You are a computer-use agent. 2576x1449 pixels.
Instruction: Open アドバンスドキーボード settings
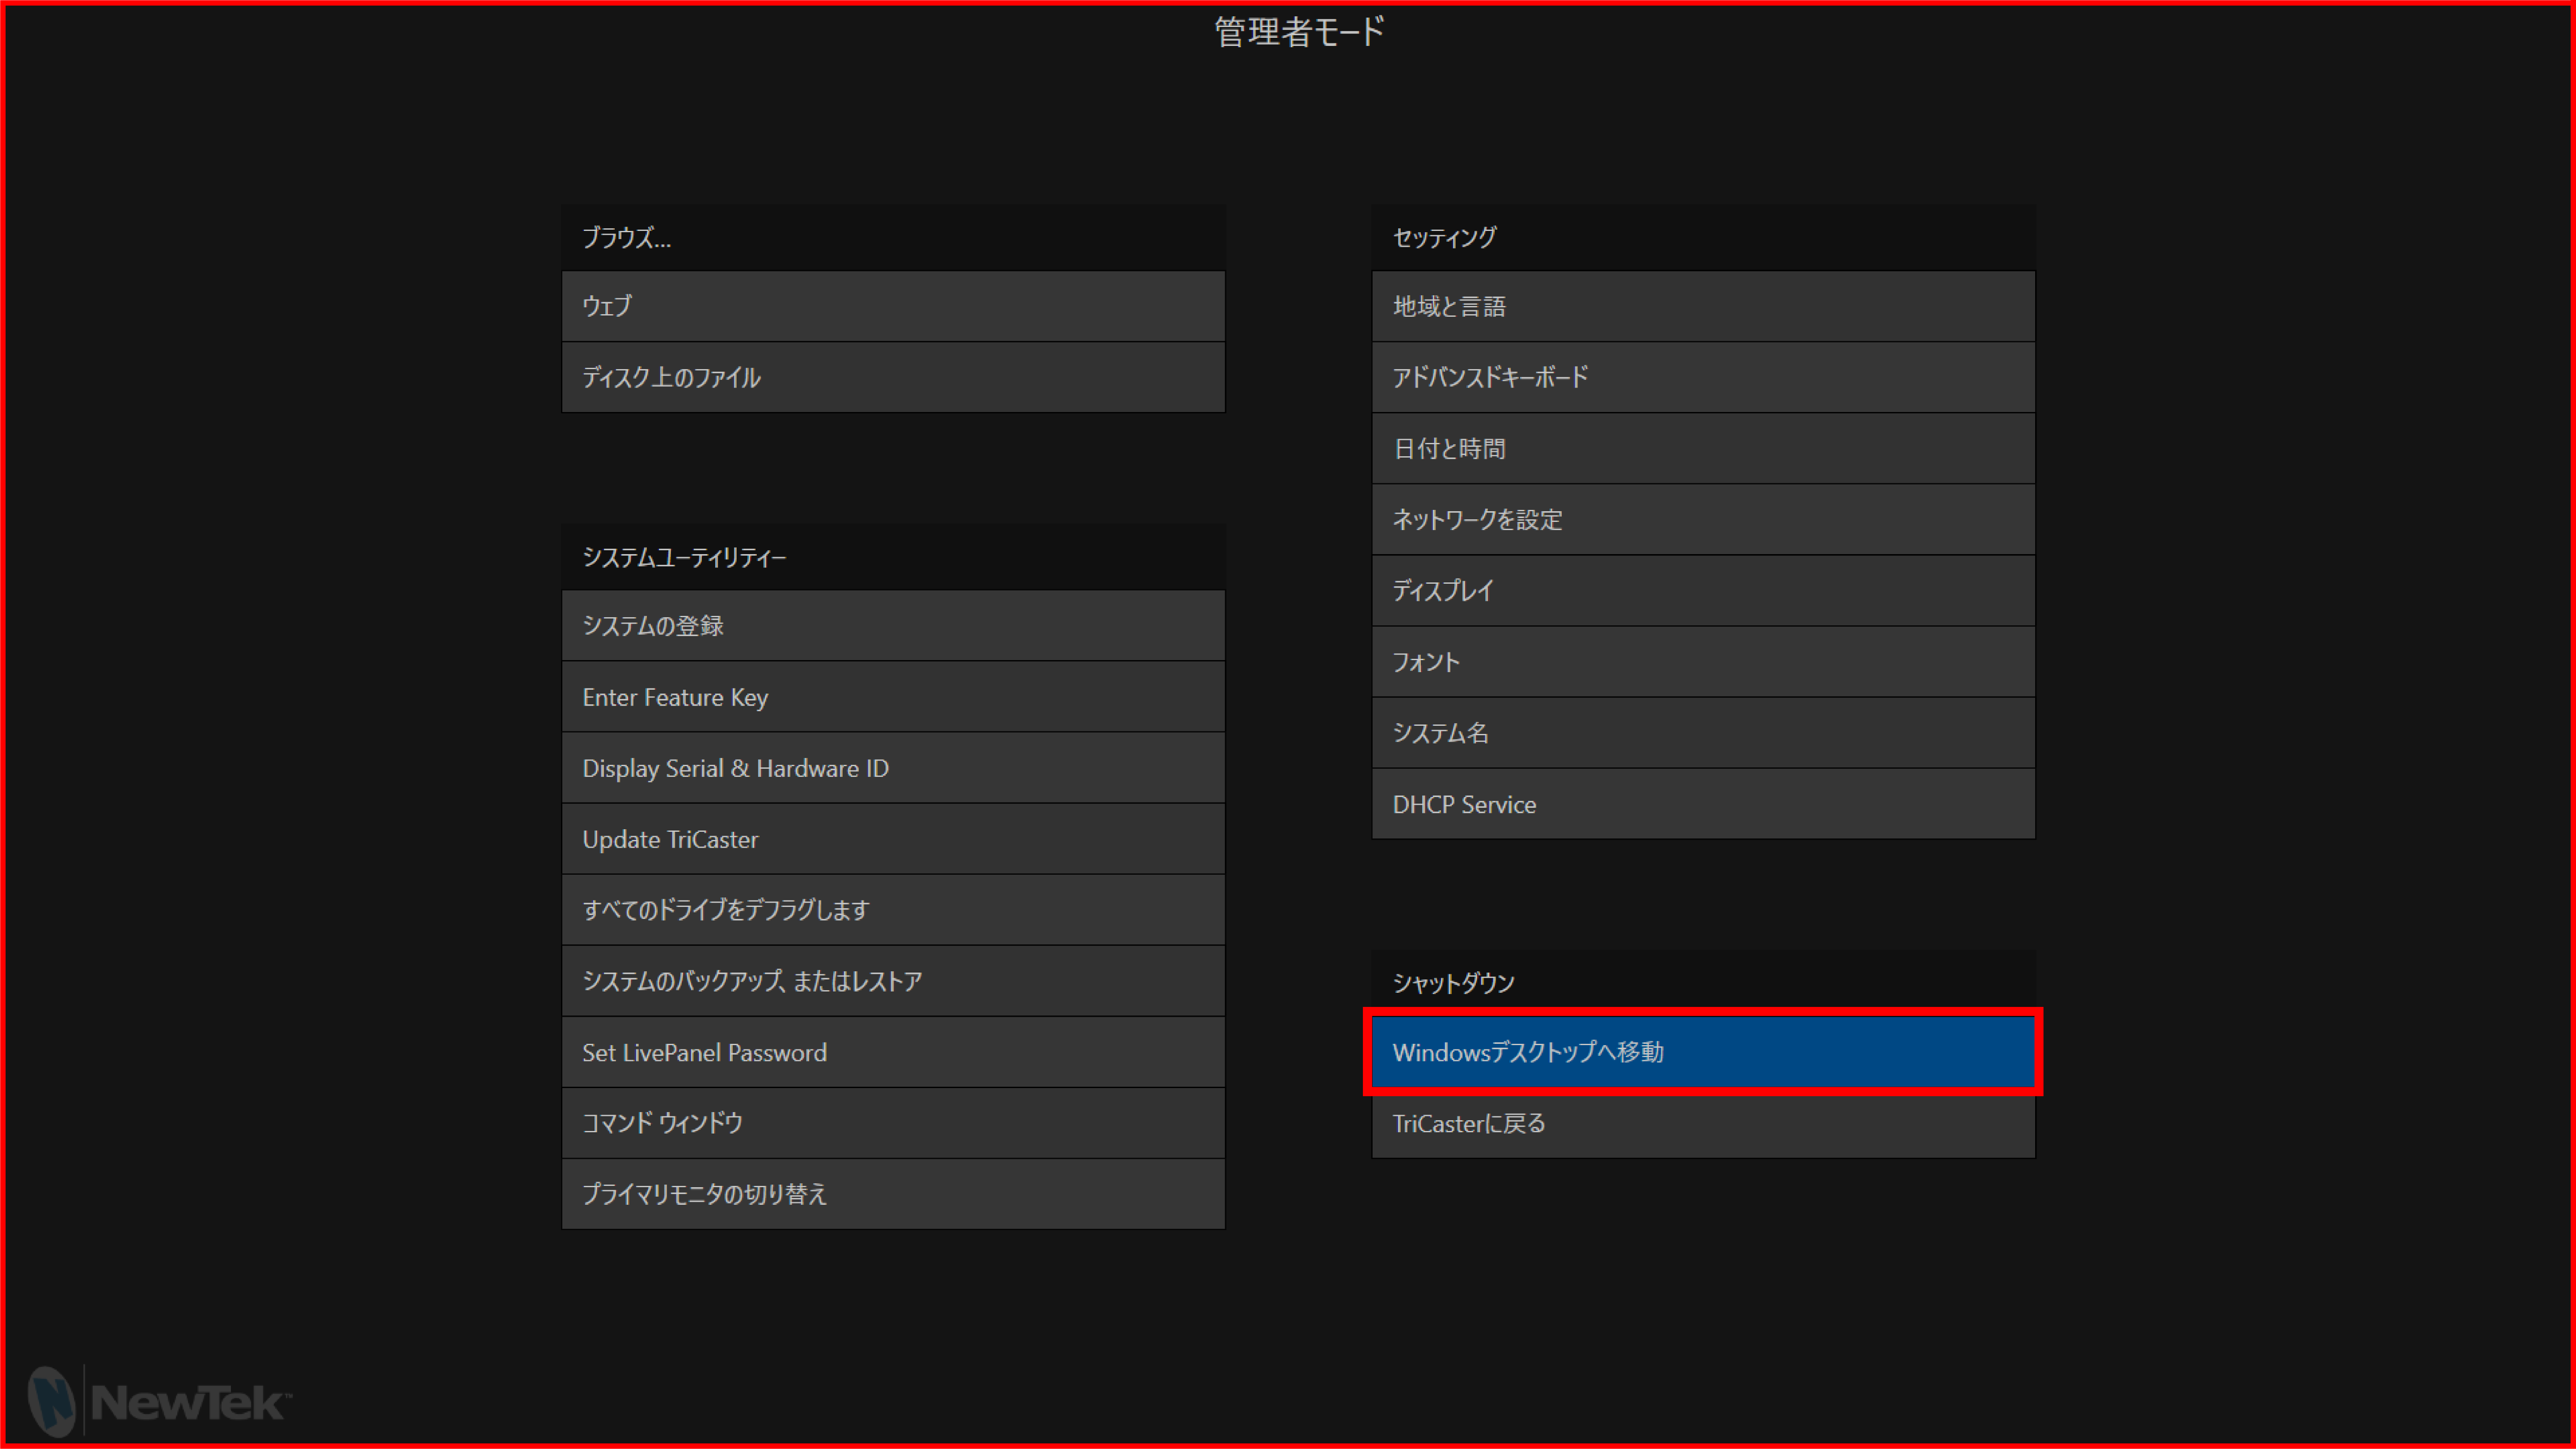(1703, 377)
